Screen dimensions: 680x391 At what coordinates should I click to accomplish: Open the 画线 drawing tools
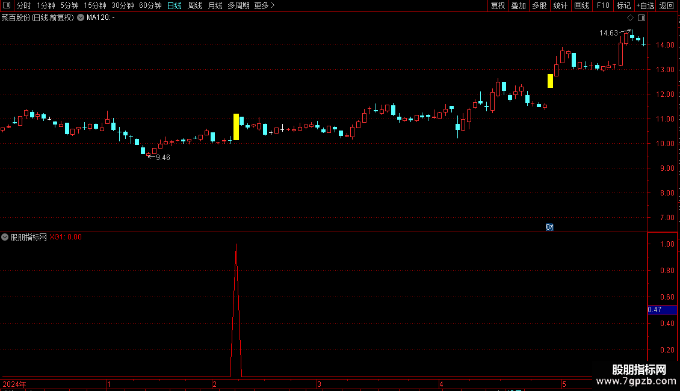581,5
